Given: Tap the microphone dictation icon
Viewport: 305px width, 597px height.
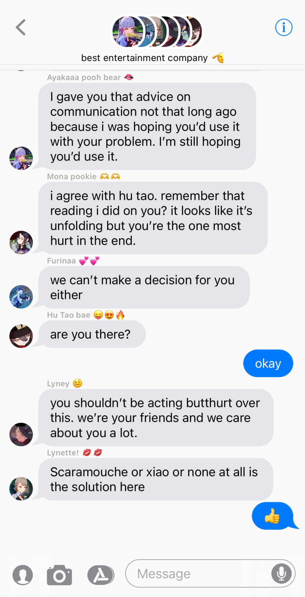Looking at the screenshot, I should (281, 573).
